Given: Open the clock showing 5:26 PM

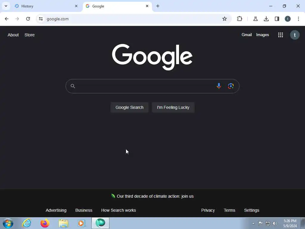Looking at the screenshot, I should [x=290, y=223].
